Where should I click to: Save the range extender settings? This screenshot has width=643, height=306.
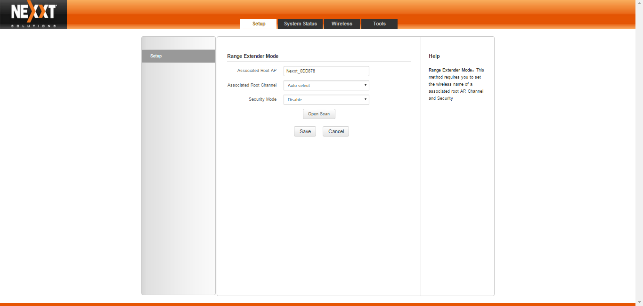(x=305, y=131)
